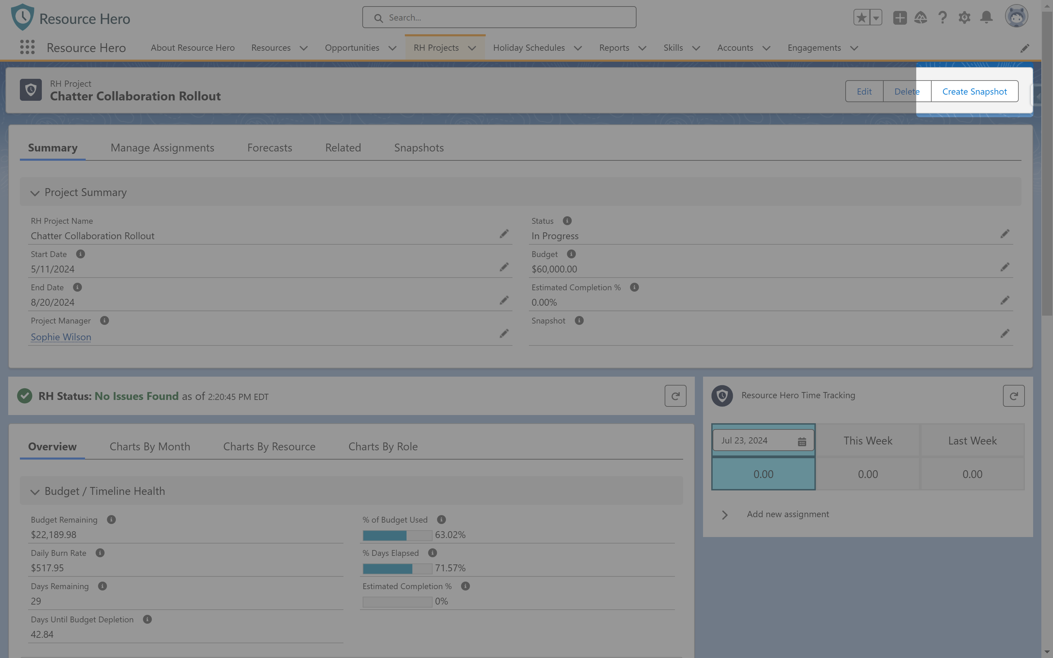Switch to the Related tab

(x=343, y=147)
